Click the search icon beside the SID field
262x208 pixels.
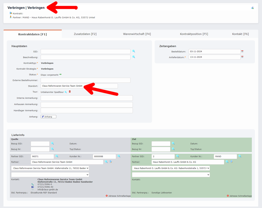pos(134,51)
